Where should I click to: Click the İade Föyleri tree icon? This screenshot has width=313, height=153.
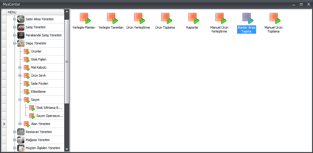click(27, 84)
